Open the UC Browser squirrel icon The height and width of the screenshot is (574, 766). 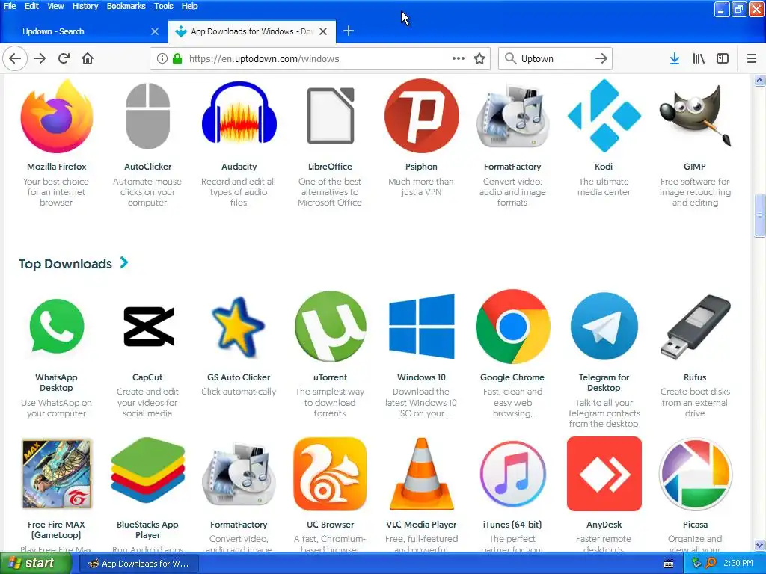pos(330,473)
